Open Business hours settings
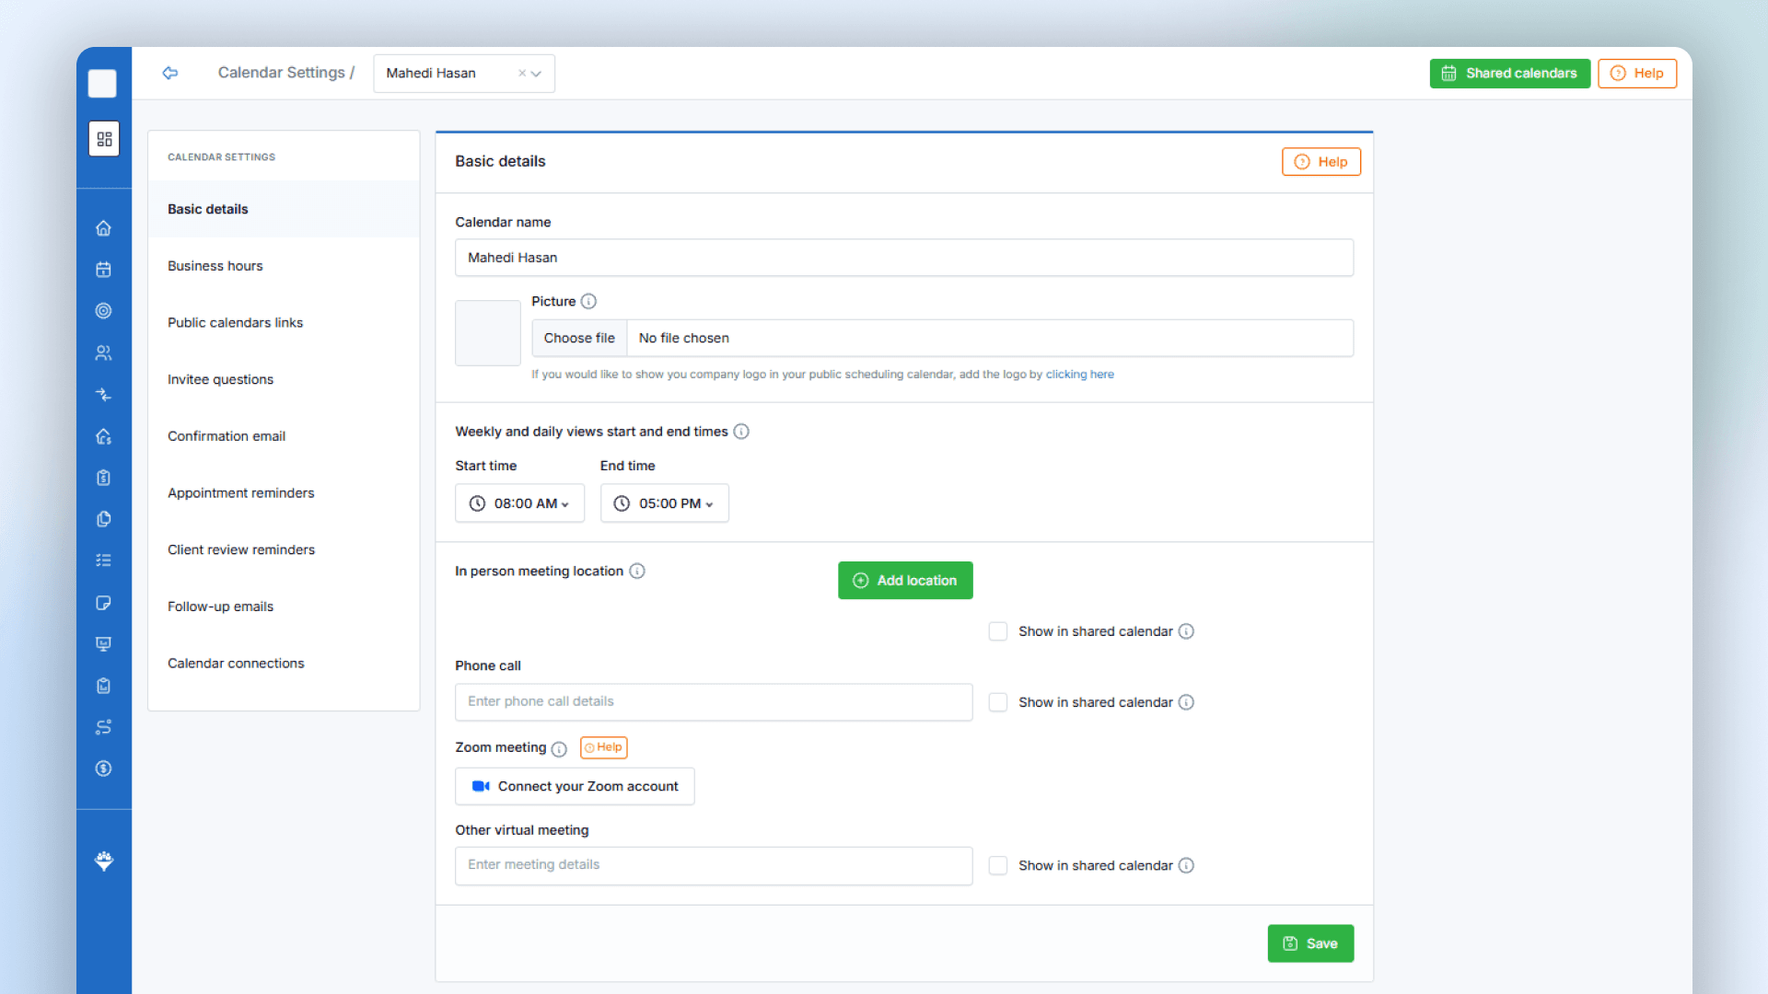 tap(284, 266)
